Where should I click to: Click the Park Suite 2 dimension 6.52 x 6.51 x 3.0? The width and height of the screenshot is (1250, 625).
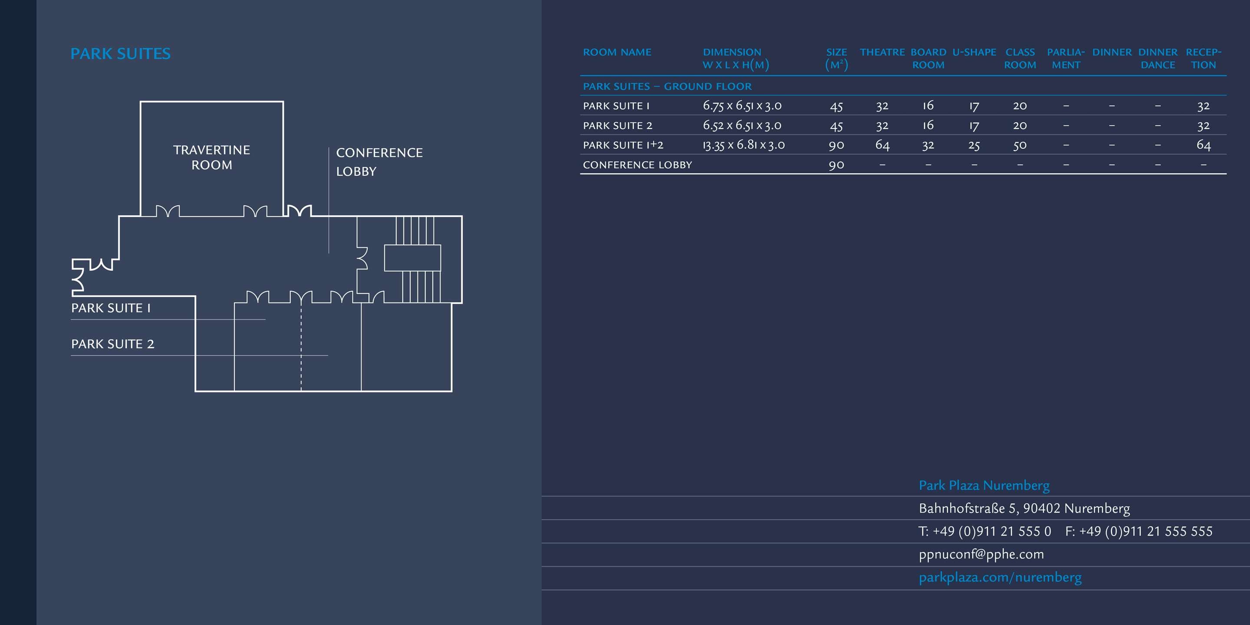coord(742,125)
